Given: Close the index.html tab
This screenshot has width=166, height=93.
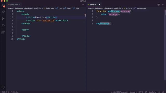Looking at the screenshot, I should pos(20,5).
